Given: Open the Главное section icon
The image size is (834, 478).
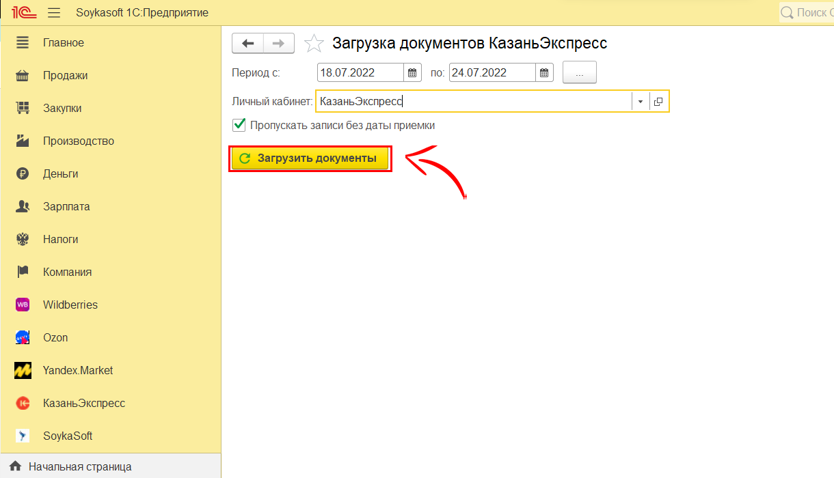Looking at the screenshot, I should [x=23, y=43].
